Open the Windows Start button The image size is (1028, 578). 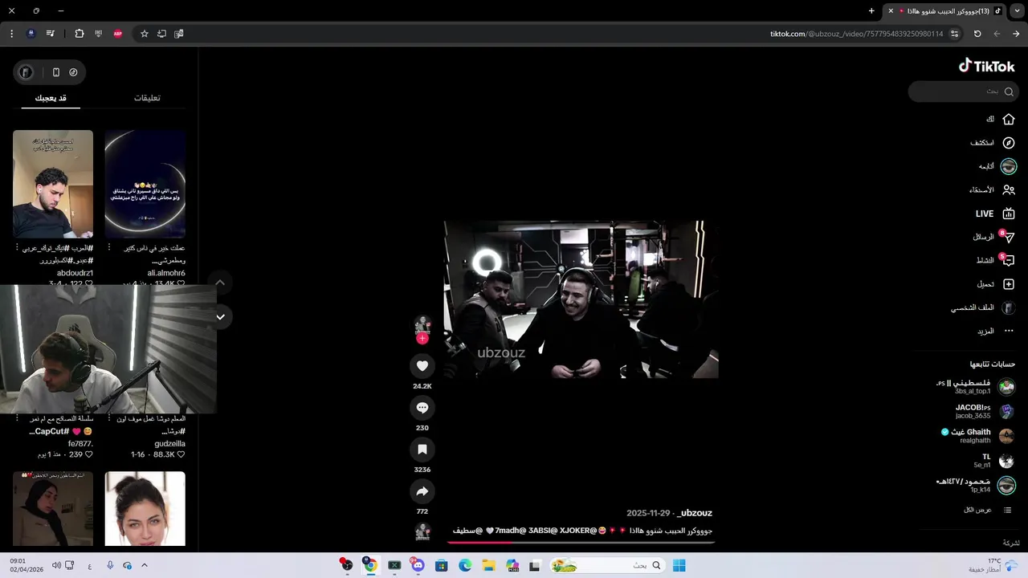pos(679,565)
